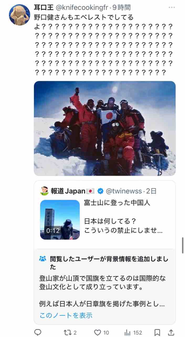Image resolution: width=185 pixels, height=337 pixels.
Task: Open @twinewss handle in quoted tweet
Action: (x=123, y=191)
